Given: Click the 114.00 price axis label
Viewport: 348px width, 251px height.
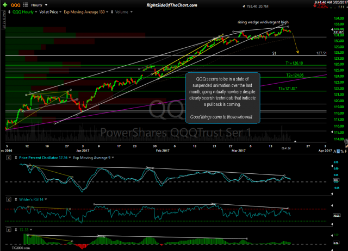Looking at the screenshot, I should [x=339, y=139].
